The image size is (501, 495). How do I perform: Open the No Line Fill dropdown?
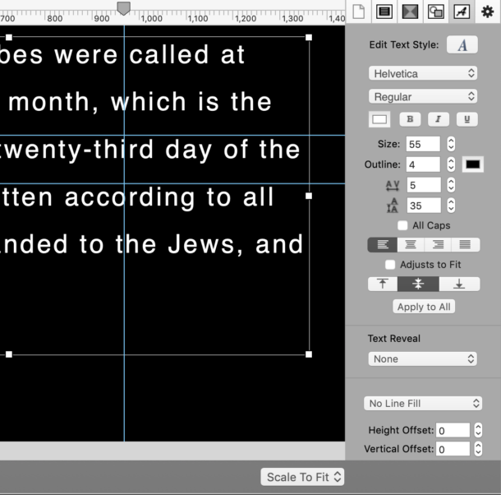tap(423, 403)
